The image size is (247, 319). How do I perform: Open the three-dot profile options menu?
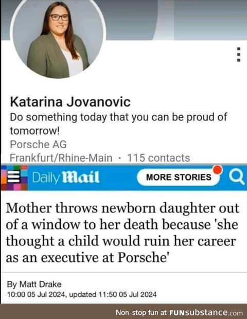pyautogui.click(x=239, y=55)
